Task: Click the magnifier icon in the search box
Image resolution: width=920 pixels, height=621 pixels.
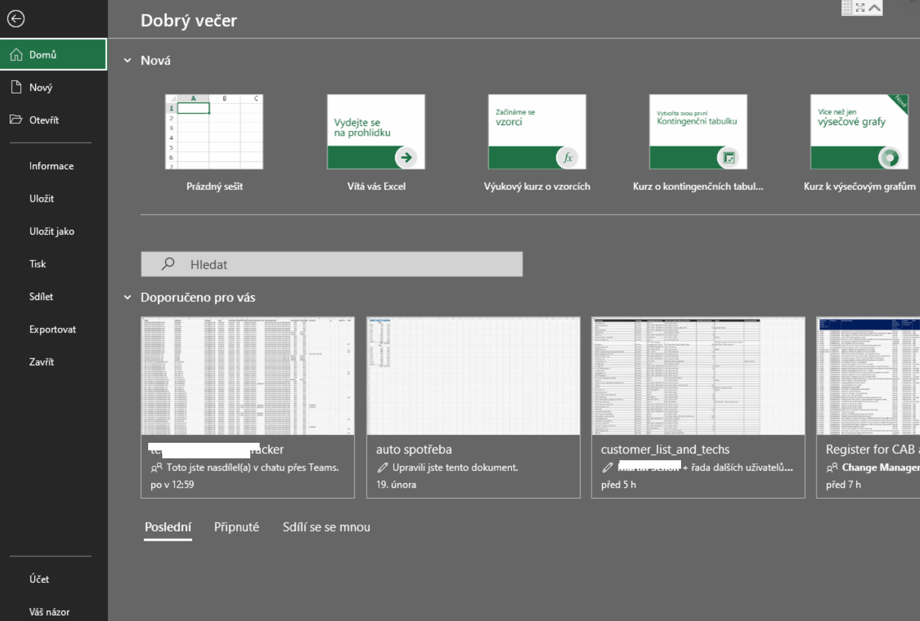Action: click(168, 264)
